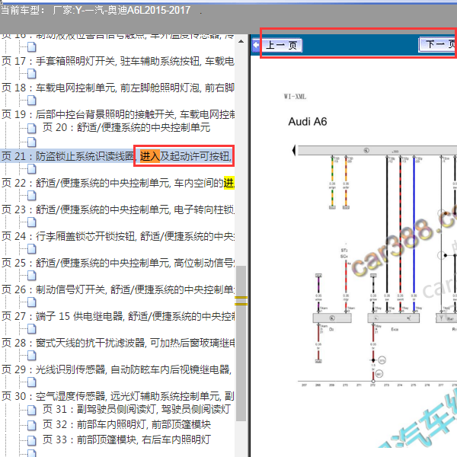Open 页 26 制动信号灯开关
This screenshot has width=457, height=457.
tap(118, 289)
